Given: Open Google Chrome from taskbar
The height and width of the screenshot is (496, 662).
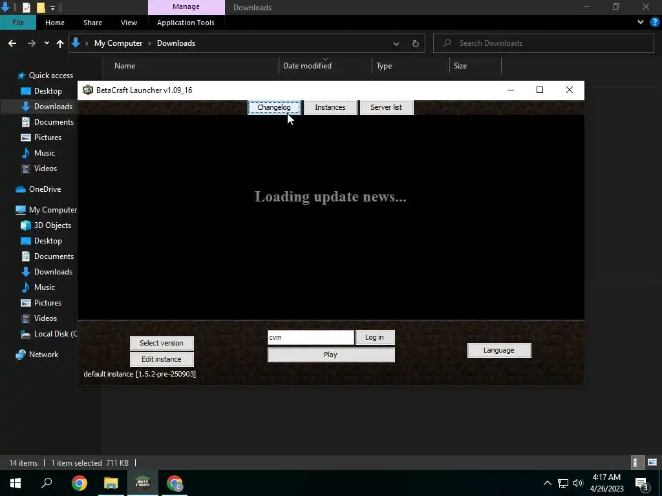Looking at the screenshot, I should coord(79,483).
